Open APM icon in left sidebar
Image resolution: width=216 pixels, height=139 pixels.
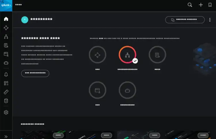coord(6,28)
